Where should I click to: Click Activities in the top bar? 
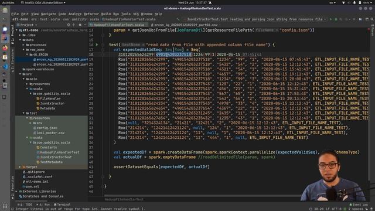pyautogui.click(x=8, y=2)
